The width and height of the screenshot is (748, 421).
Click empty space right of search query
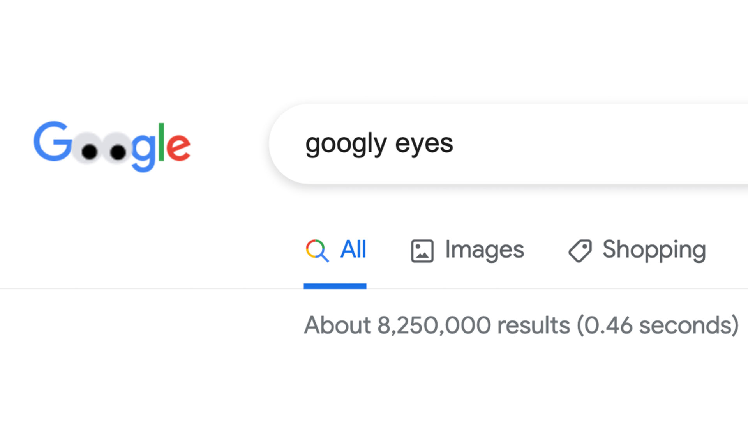600,144
